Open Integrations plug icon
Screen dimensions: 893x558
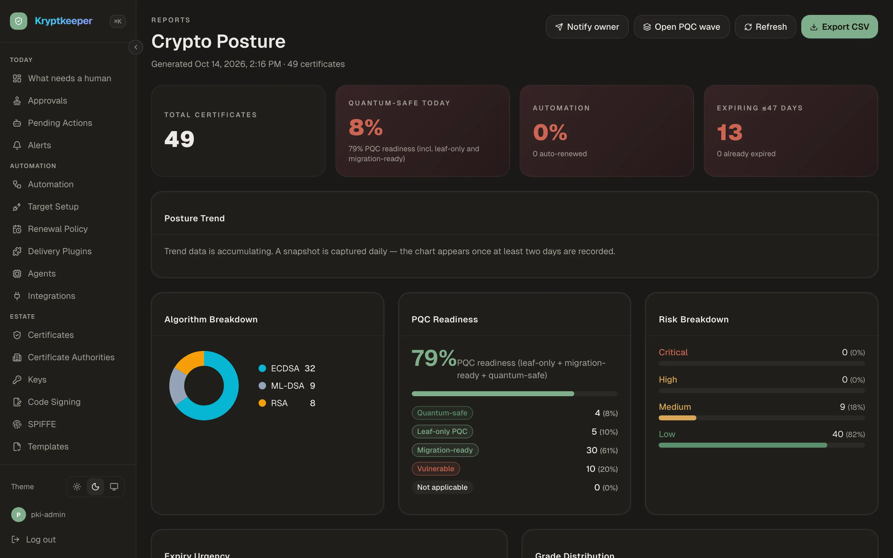point(17,296)
